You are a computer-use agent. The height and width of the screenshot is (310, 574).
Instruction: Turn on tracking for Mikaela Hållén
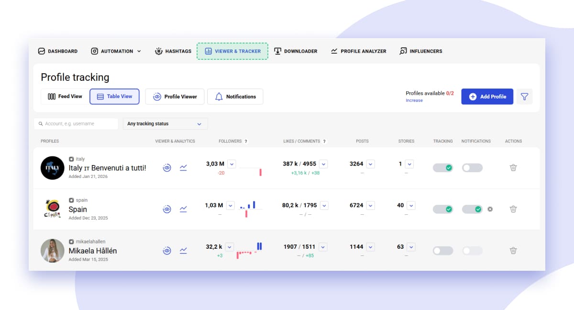(x=443, y=251)
